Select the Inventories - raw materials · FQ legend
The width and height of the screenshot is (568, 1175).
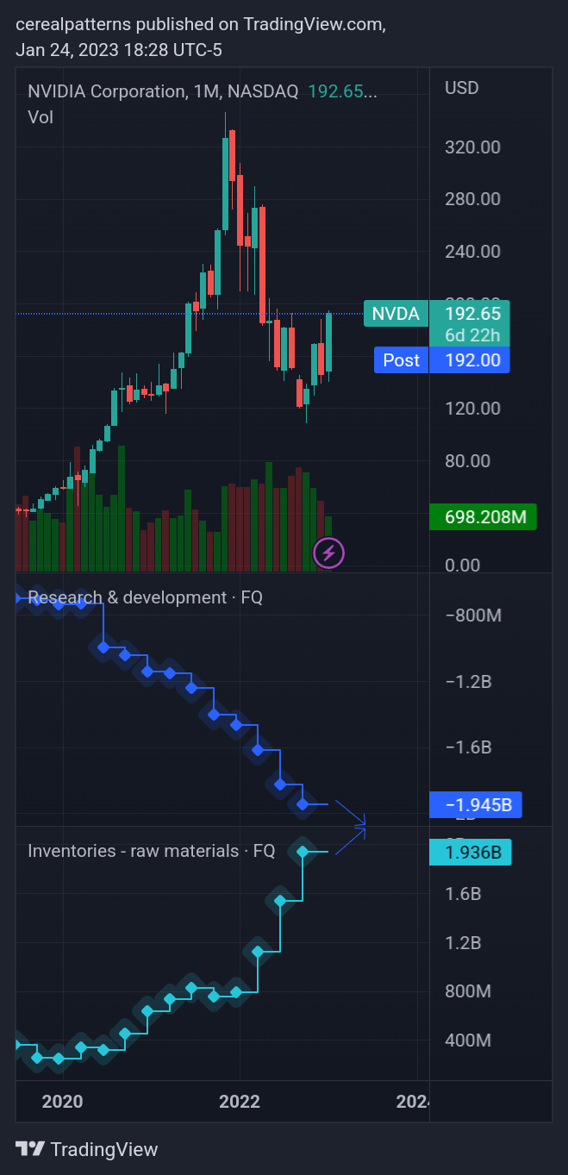point(152,851)
